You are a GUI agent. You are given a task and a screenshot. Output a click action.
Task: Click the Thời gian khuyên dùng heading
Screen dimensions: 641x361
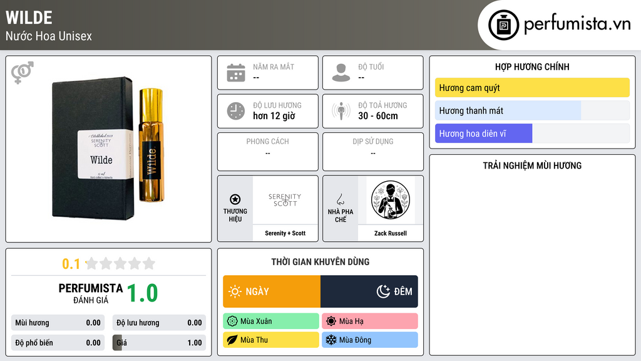(x=320, y=261)
